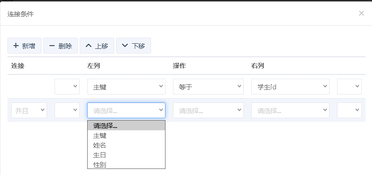Click the minus icon on 删除 button
The image size is (372, 175).
(x=52, y=46)
